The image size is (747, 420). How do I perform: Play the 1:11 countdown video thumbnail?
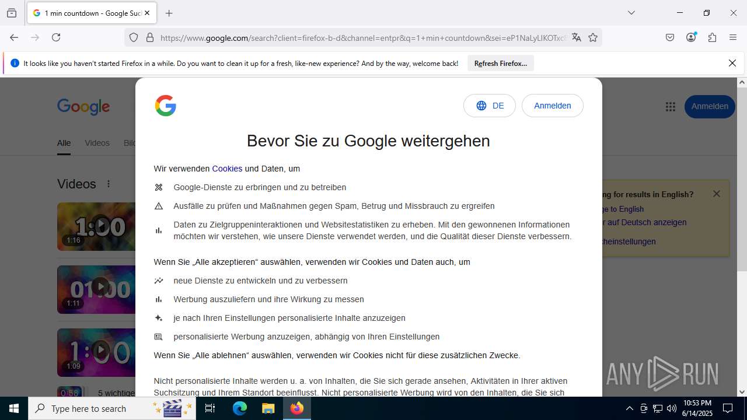(96, 289)
